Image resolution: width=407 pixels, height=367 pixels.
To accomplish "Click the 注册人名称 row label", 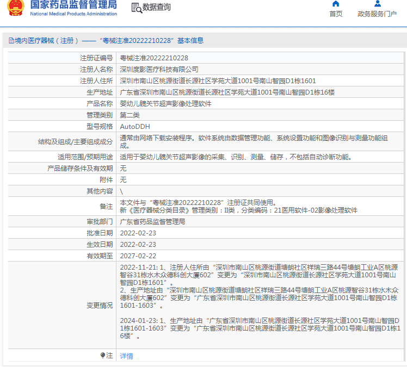I will pyautogui.click(x=96, y=69).
